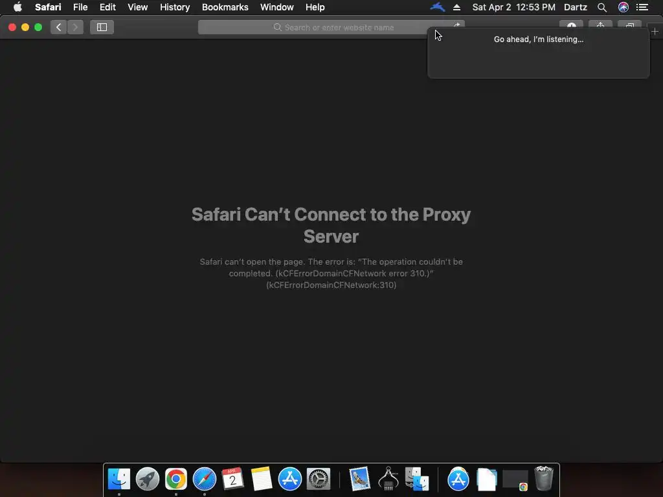The height and width of the screenshot is (497, 663).
Task: Open the minimized Chrome window thumbnail in Dock
Action: click(515, 480)
